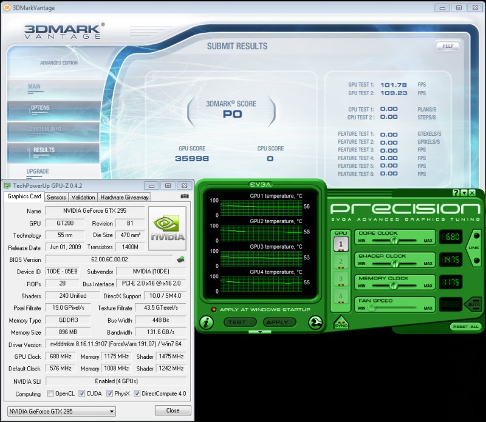Click the BIOS save chip icon in GPU-Z
486x422 pixels.
180,260
